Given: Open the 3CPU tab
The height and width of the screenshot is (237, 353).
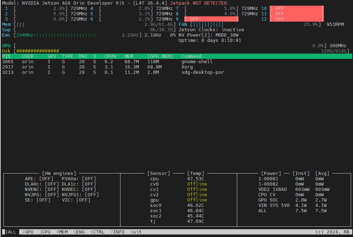Looking at the screenshot, I should tap(45, 232).
